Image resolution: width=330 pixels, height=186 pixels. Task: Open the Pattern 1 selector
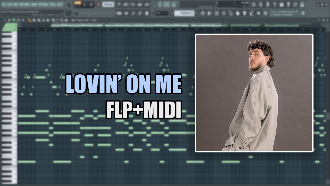point(185,13)
